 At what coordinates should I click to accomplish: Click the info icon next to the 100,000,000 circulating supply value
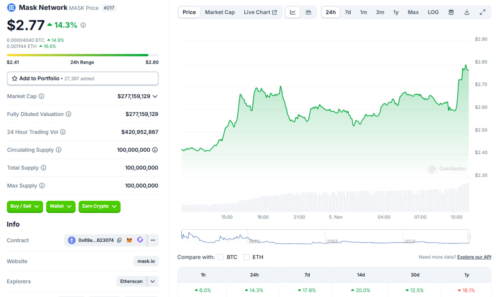click(155, 150)
